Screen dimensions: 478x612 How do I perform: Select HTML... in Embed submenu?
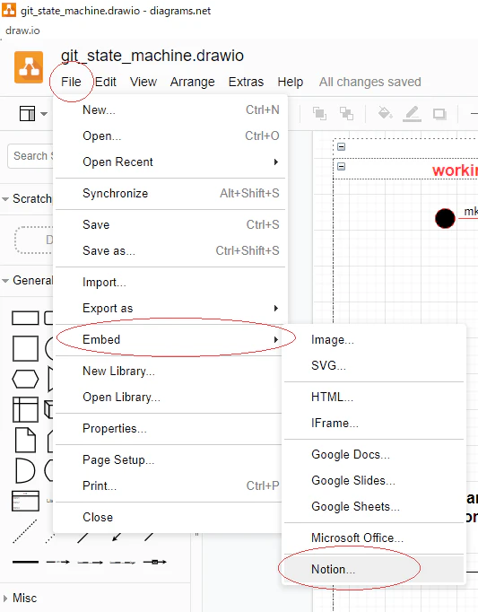click(374, 398)
